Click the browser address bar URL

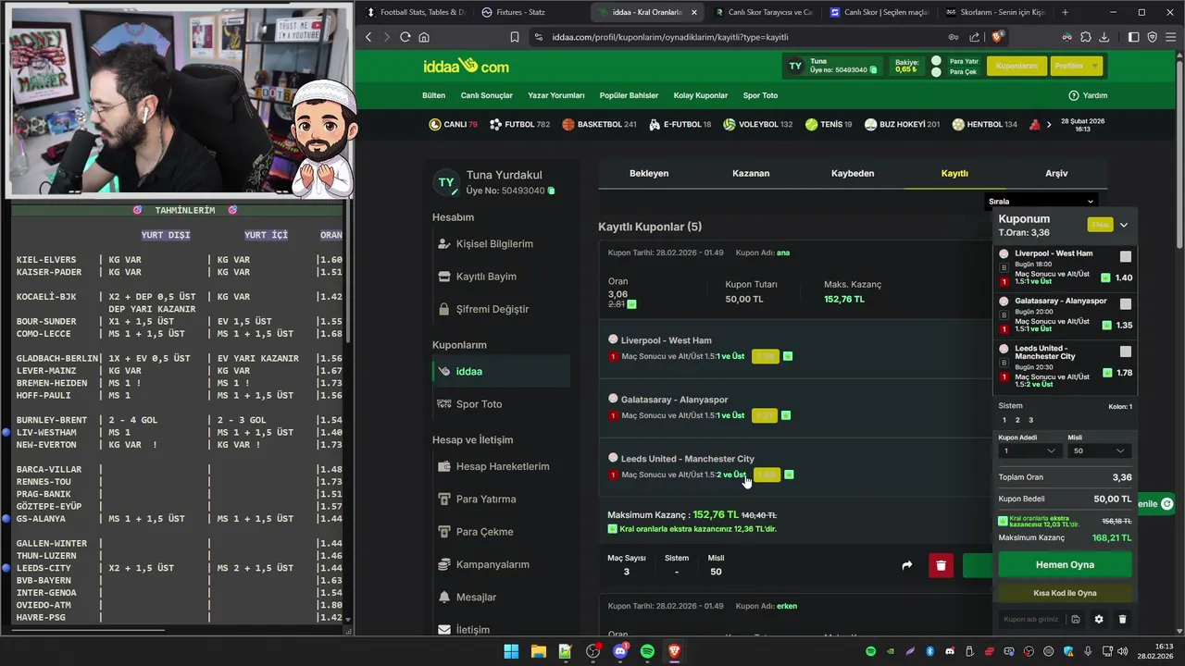click(670, 37)
